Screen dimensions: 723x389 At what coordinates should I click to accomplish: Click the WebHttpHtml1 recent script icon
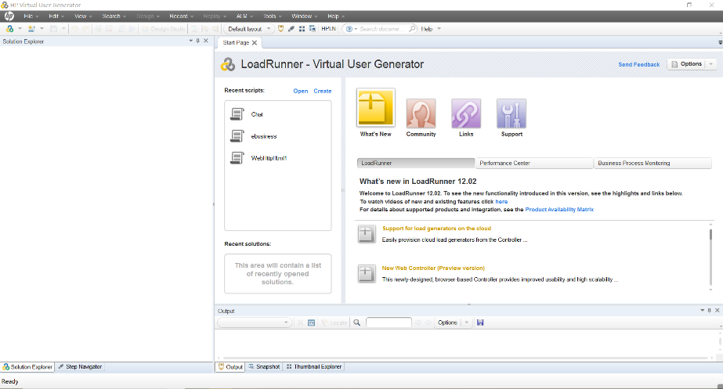(x=237, y=157)
